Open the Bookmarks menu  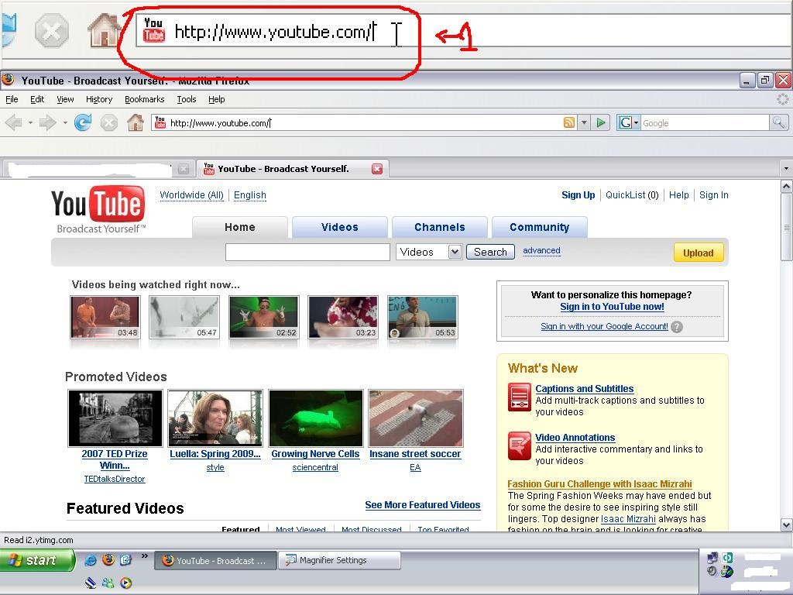click(145, 99)
